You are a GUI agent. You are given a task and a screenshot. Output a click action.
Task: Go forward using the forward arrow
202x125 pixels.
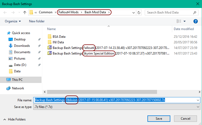click(x=13, y=12)
